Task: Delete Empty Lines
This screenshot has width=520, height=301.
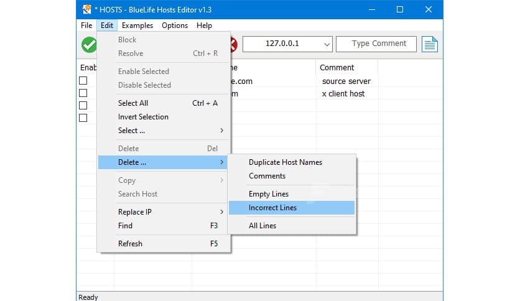Action: click(292, 194)
